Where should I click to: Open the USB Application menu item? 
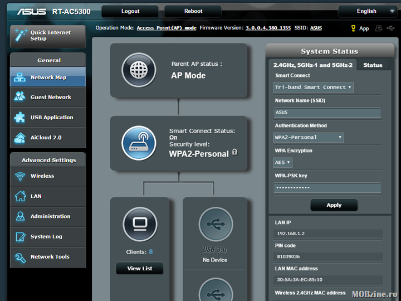pos(48,117)
